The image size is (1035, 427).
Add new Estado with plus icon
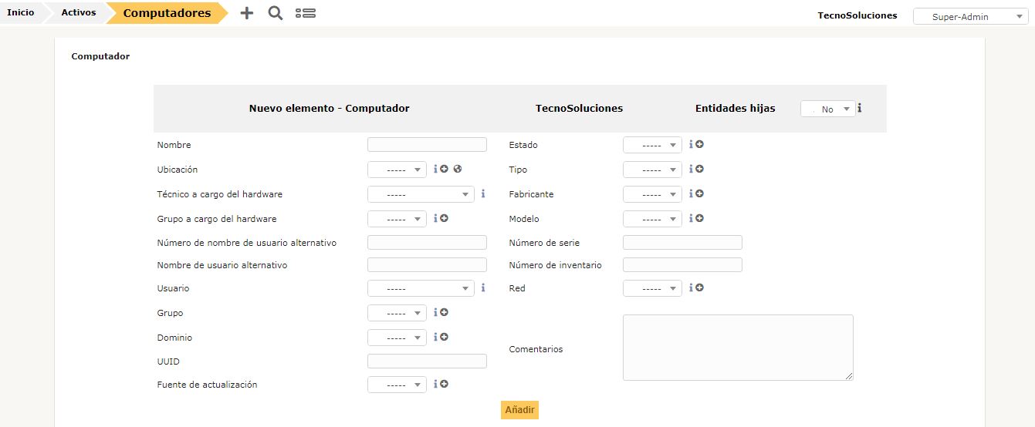tap(700, 144)
